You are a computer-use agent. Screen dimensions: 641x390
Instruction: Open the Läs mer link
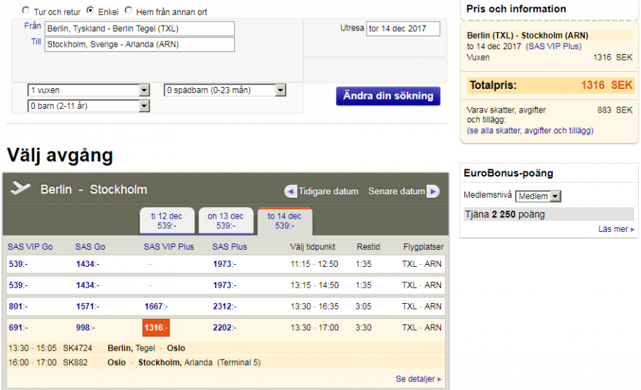(616, 229)
